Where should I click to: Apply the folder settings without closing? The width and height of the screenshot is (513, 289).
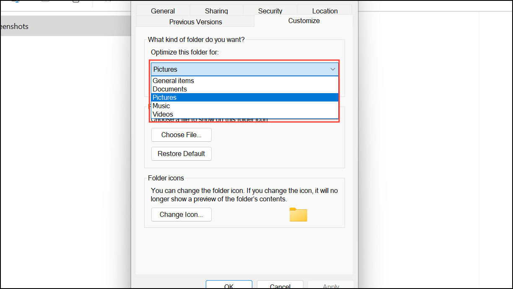pos(331,286)
